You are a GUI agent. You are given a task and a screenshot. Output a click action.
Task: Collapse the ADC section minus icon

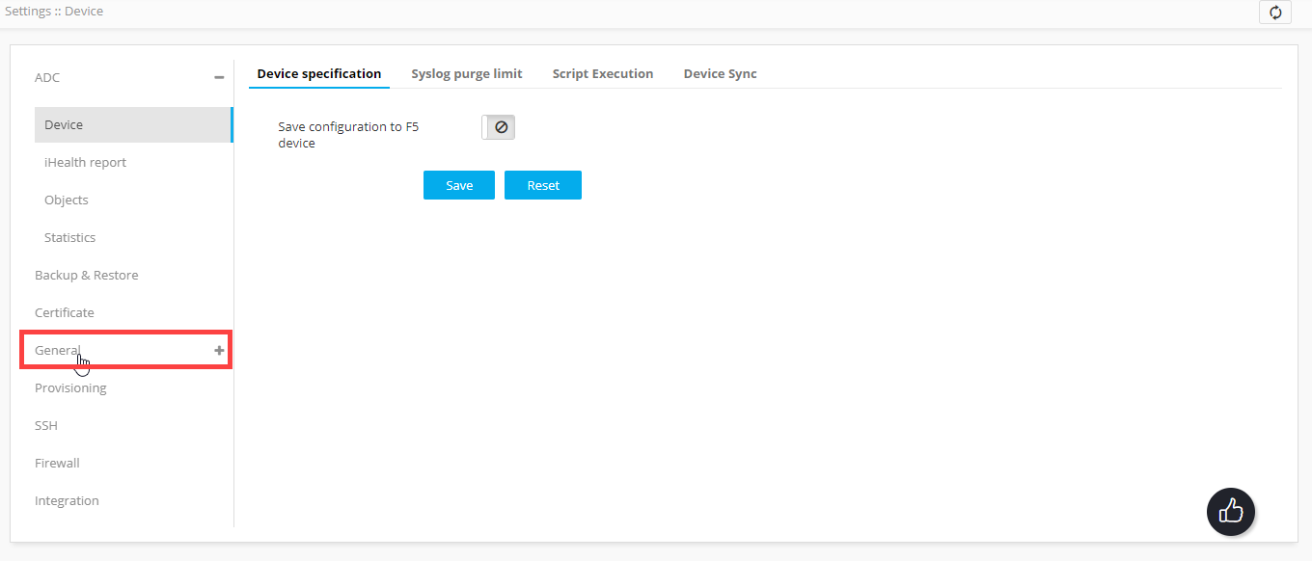tap(219, 78)
